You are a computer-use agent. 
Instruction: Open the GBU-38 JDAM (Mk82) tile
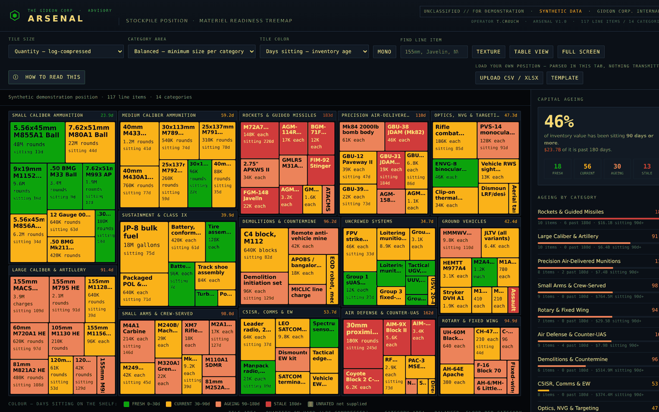point(405,136)
